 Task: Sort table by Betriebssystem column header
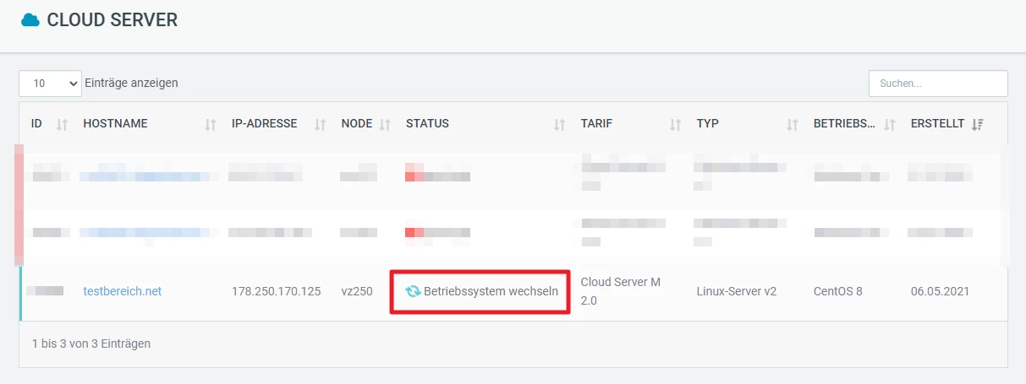pyautogui.click(x=844, y=124)
